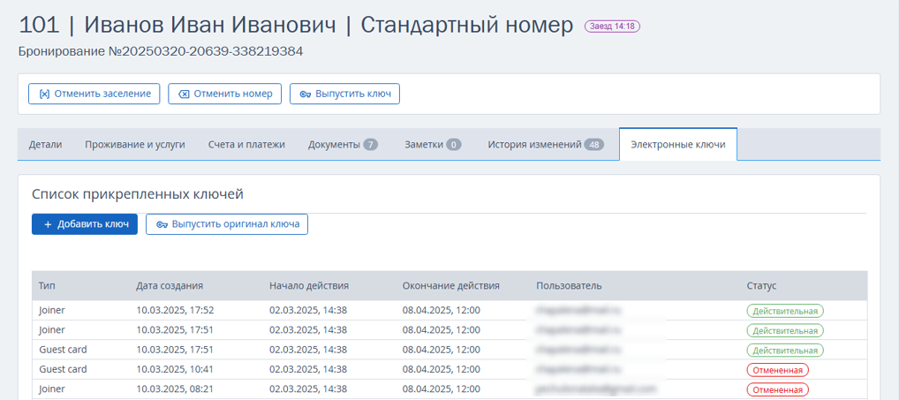Click the heading 101 | Иванов Иван Иванович

coord(178,26)
